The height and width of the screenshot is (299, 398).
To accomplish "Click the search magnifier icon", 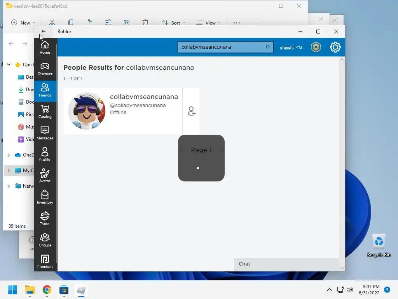I will (267, 47).
